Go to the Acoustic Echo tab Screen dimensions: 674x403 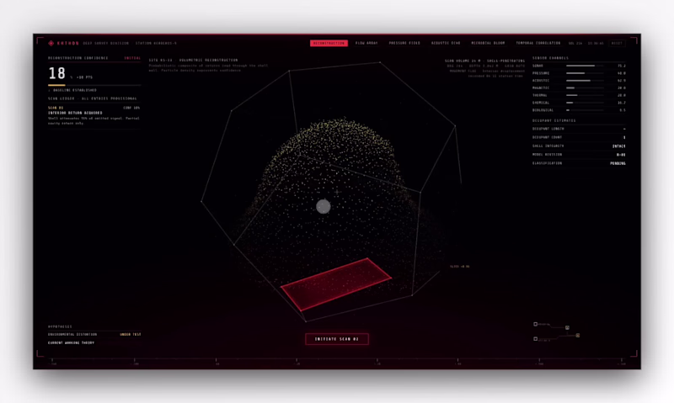pos(446,44)
